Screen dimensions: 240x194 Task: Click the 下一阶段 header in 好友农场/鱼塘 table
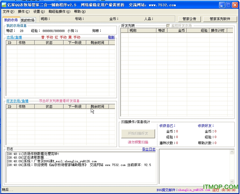75,107
